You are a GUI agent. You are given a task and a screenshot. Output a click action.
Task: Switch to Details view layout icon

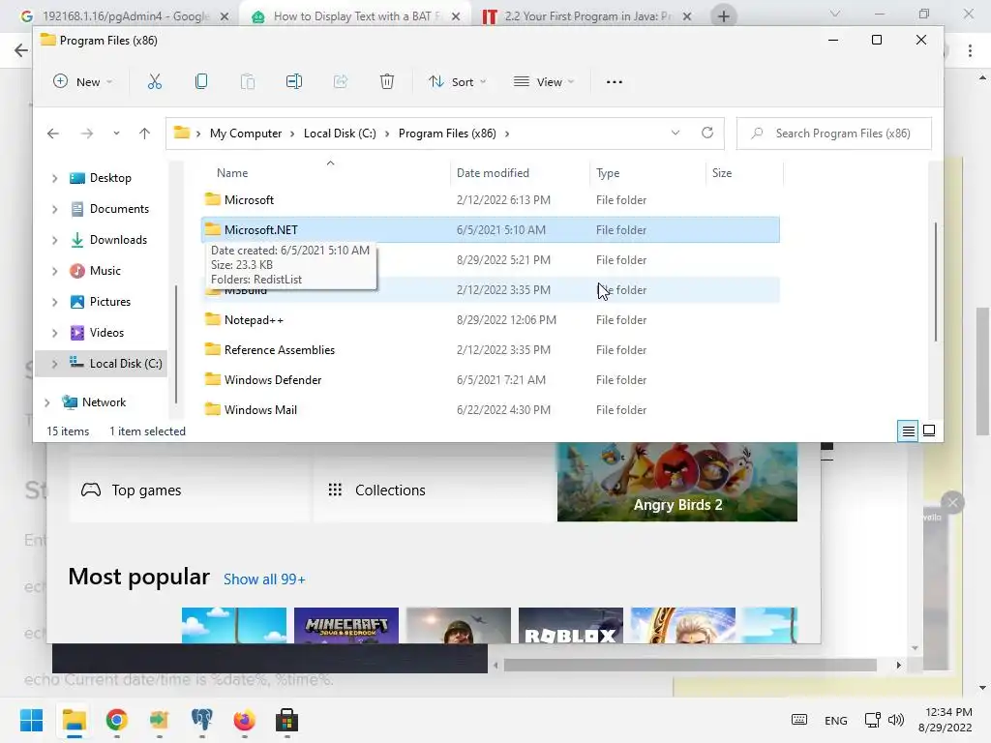click(x=908, y=431)
